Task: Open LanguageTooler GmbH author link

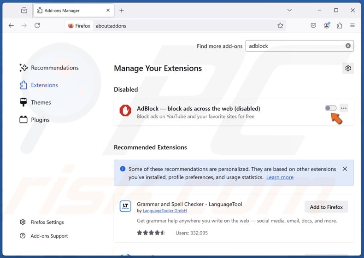Action: pyautogui.click(x=164, y=211)
